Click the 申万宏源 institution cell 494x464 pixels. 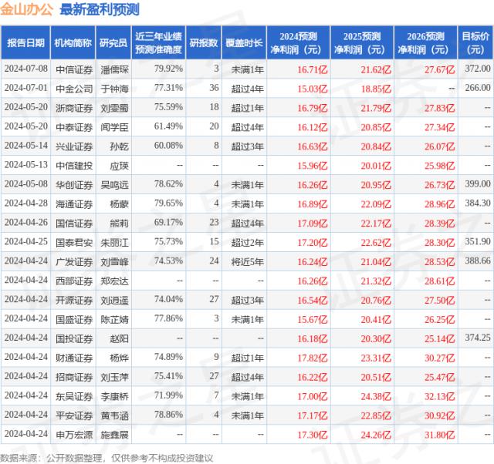pos(74,435)
